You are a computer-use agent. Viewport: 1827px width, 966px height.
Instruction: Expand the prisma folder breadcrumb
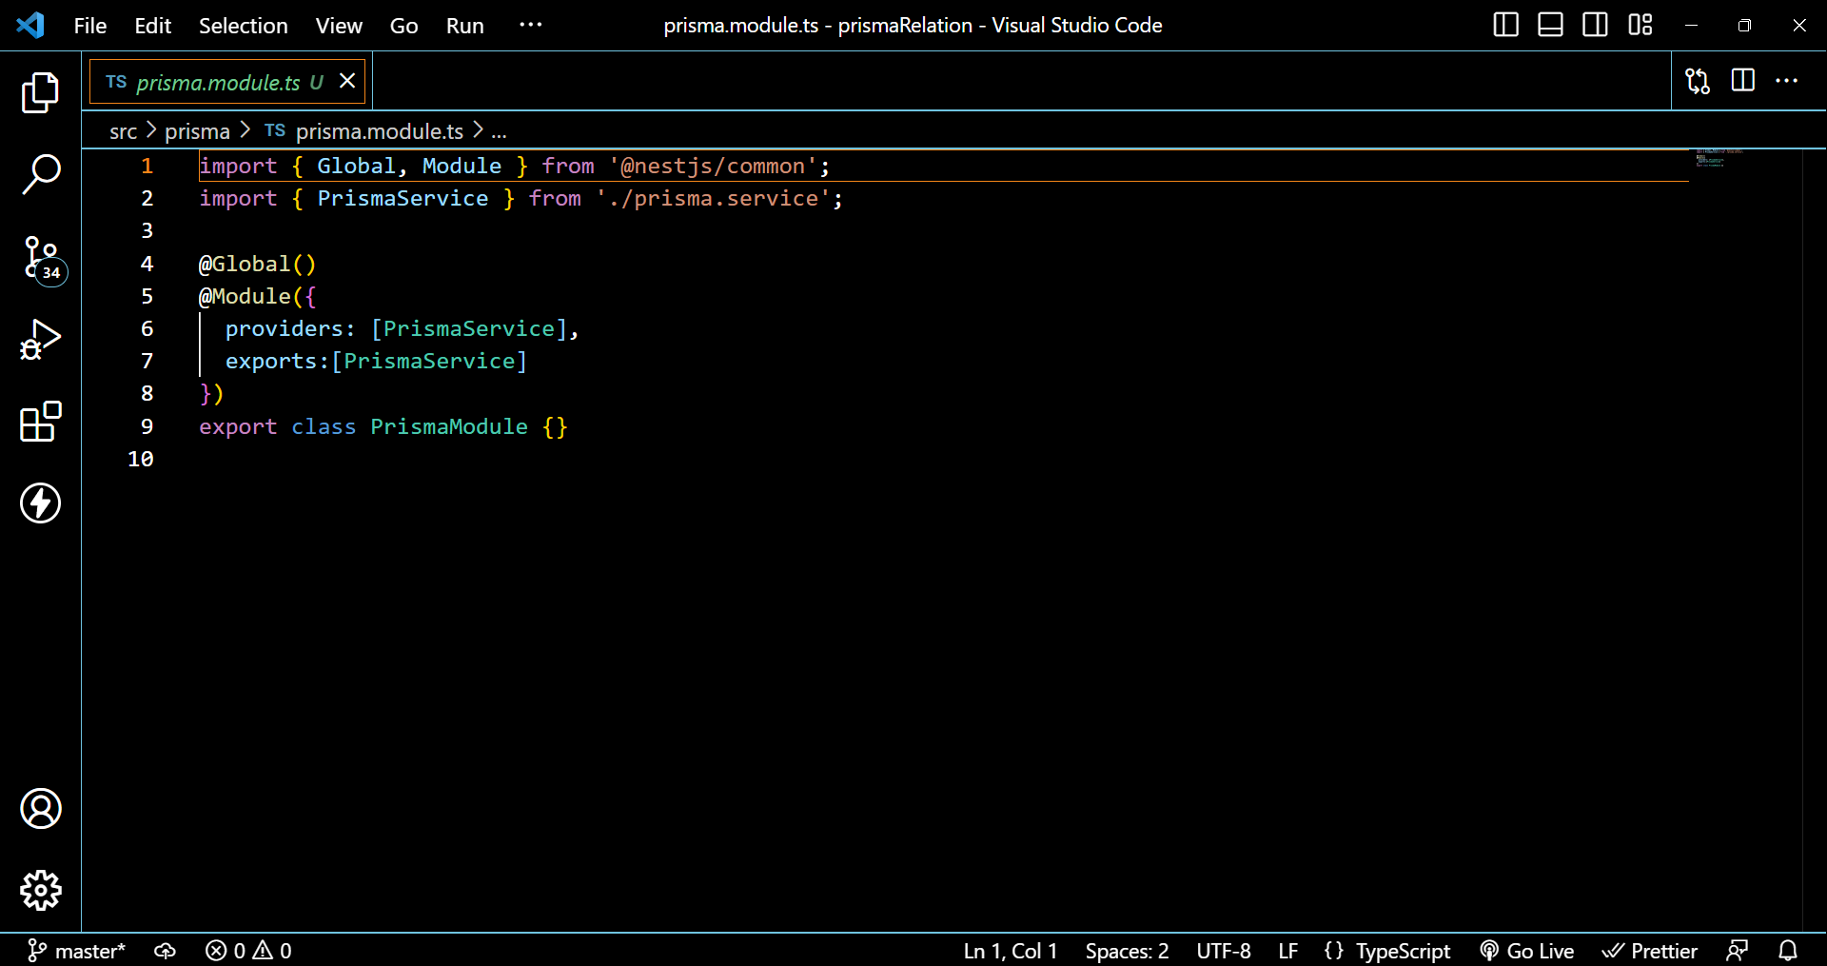(x=197, y=131)
